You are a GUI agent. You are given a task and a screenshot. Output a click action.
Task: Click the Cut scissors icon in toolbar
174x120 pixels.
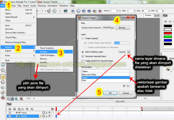tap(49, 11)
